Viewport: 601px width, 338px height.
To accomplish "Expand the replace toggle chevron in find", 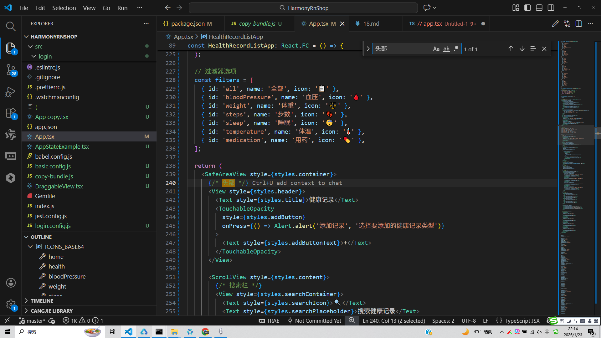I will pos(368,49).
